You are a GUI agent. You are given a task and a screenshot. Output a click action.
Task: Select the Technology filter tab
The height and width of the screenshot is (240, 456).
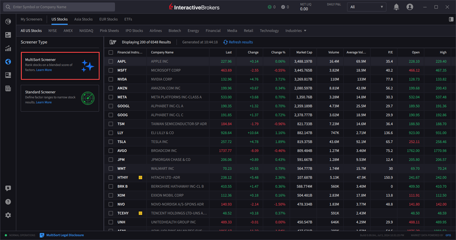coord(269,30)
